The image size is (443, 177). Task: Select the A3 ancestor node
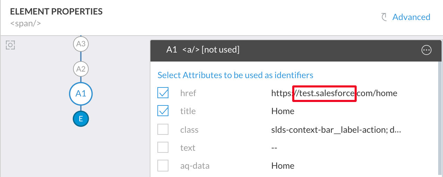click(81, 44)
